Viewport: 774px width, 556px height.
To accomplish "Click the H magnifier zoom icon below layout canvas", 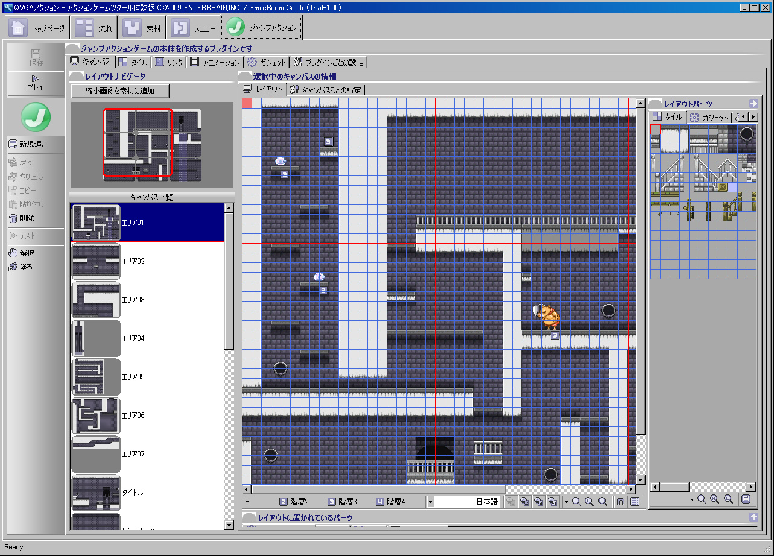I will coord(589,502).
